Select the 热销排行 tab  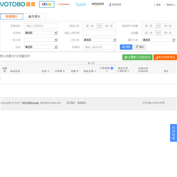pyautogui.click(x=11, y=16)
